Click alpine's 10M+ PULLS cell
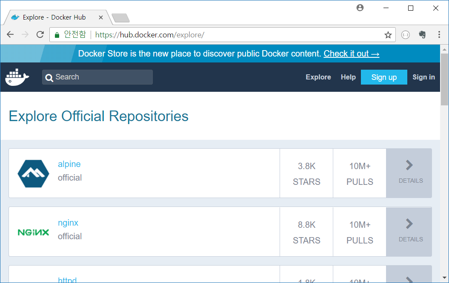449x283 pixels. tap(360, 173)
